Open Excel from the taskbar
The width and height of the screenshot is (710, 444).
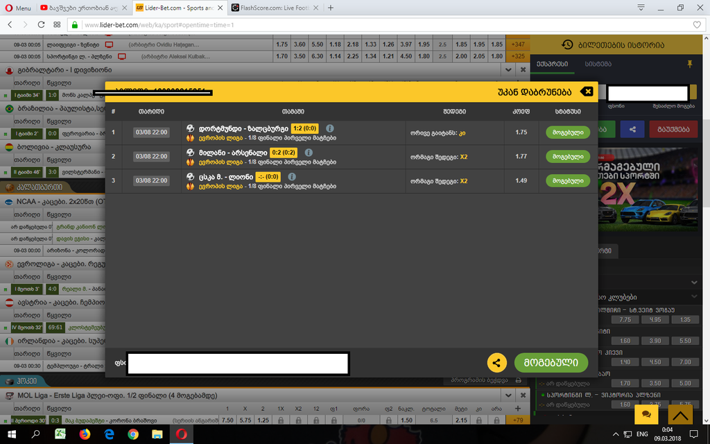point(60,434)
